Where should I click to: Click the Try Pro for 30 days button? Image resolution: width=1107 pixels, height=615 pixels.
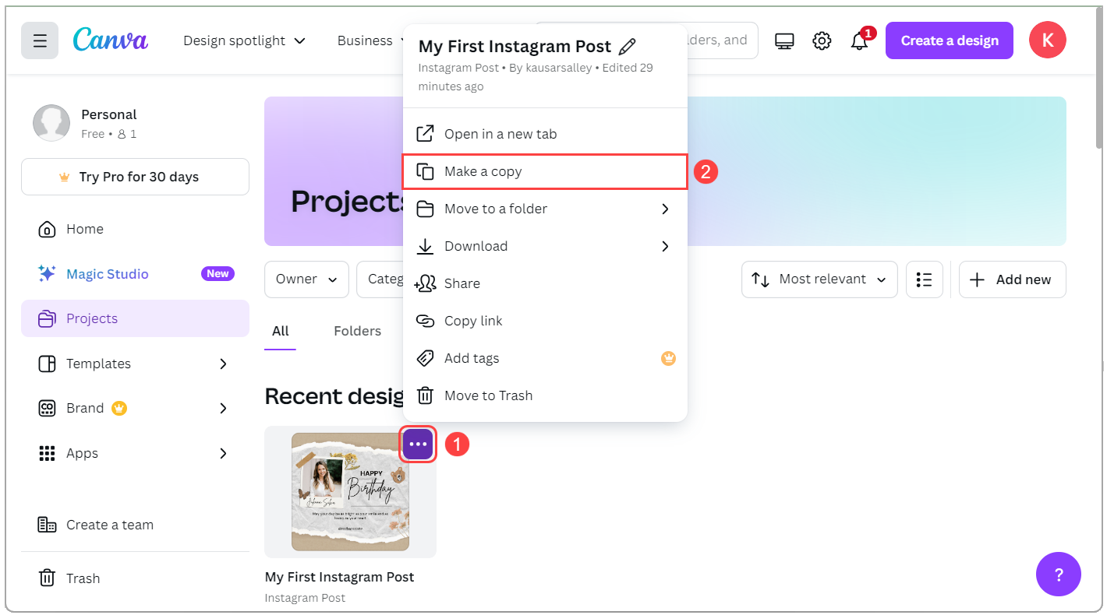[x=134, y=177]
